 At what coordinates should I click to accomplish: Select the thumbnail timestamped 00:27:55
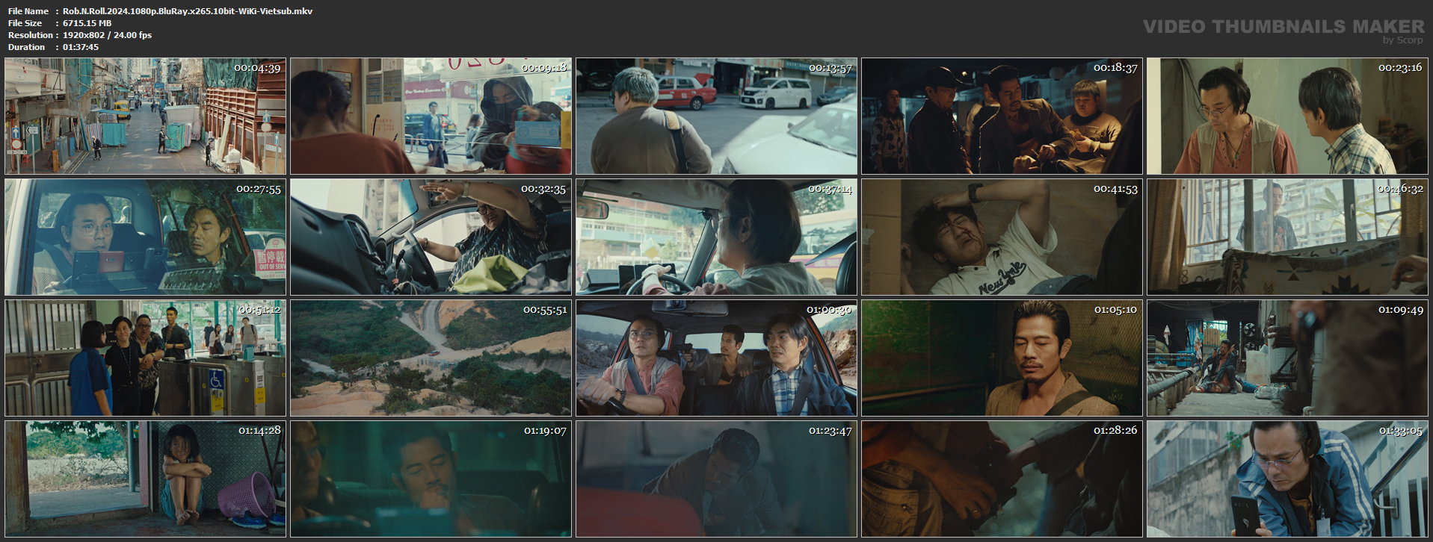[146, 237]
